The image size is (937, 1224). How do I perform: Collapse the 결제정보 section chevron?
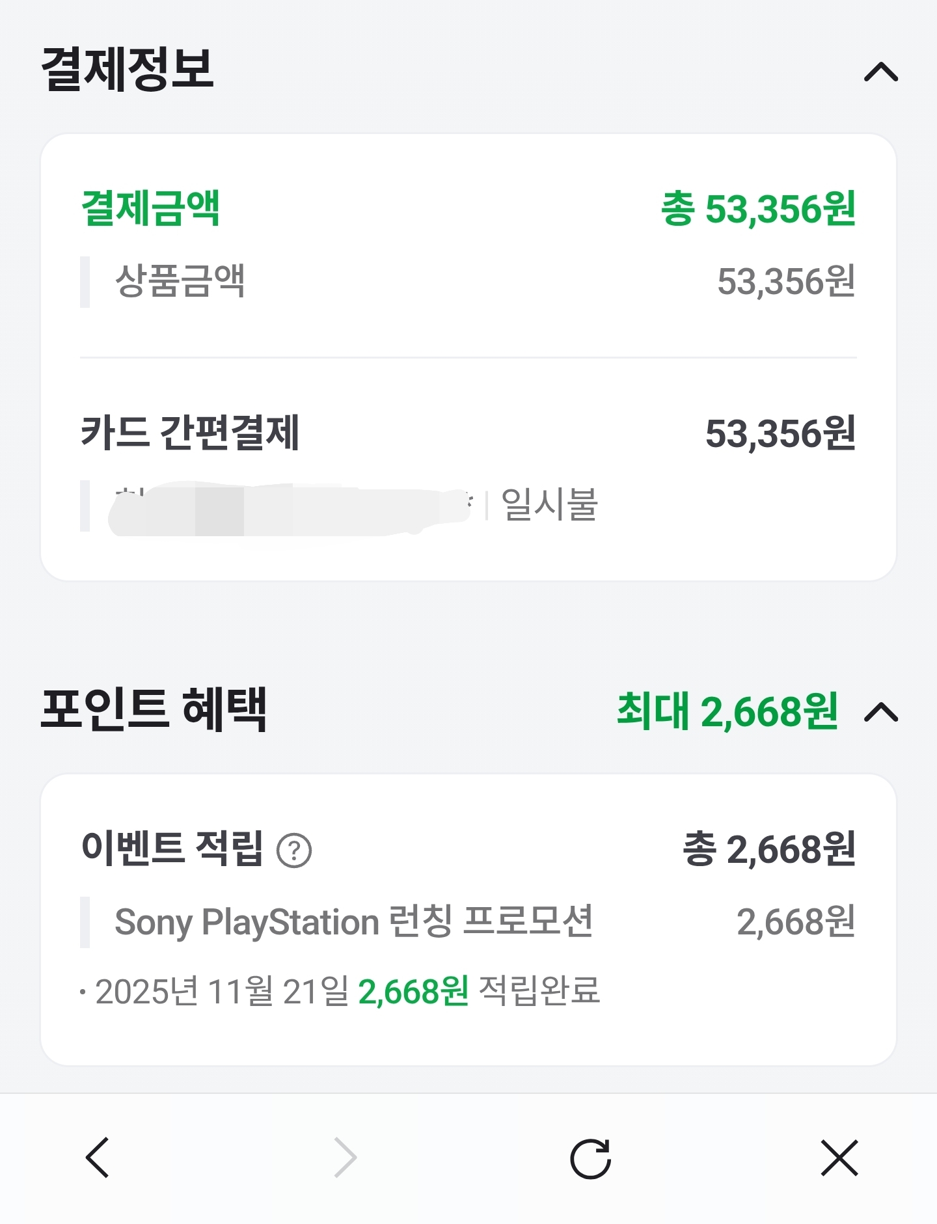[x=880, y=72]
